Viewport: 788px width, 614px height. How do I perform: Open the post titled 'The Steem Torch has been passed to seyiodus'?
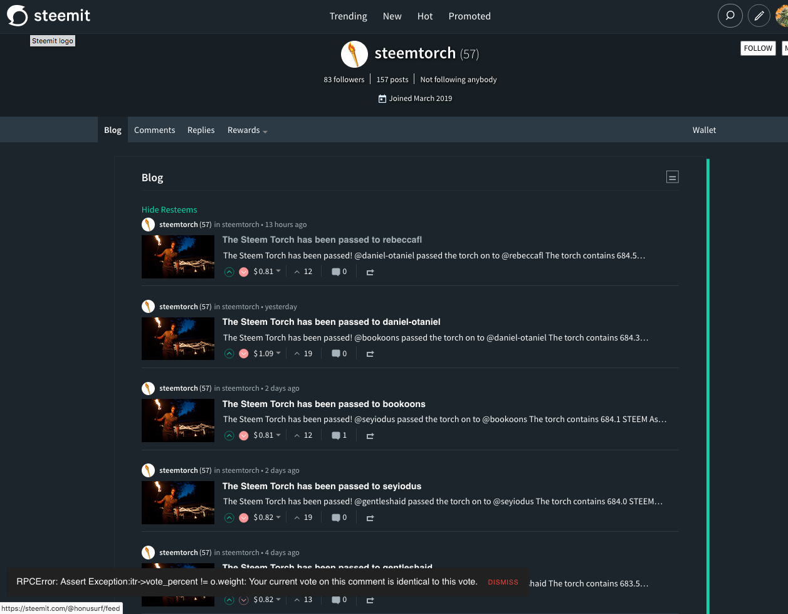[x=322, y=486]
